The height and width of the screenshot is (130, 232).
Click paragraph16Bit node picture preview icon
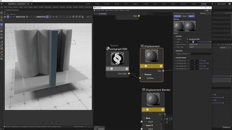click(112, 69)
